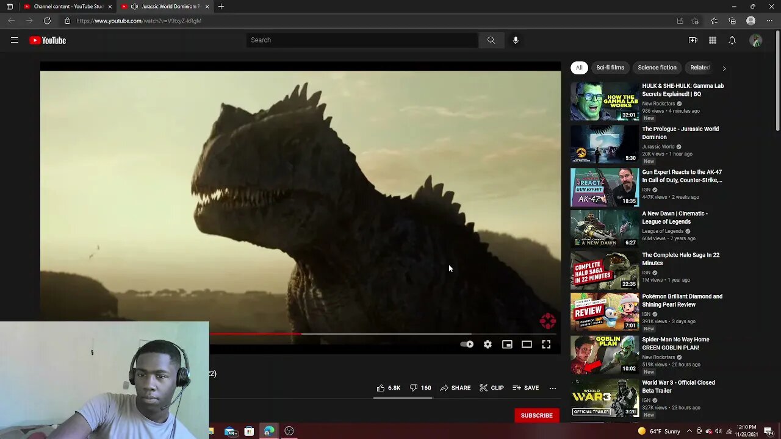Select the Science fiction chip
This screenshot has width=781, height=439.
[x=657, y=68]
